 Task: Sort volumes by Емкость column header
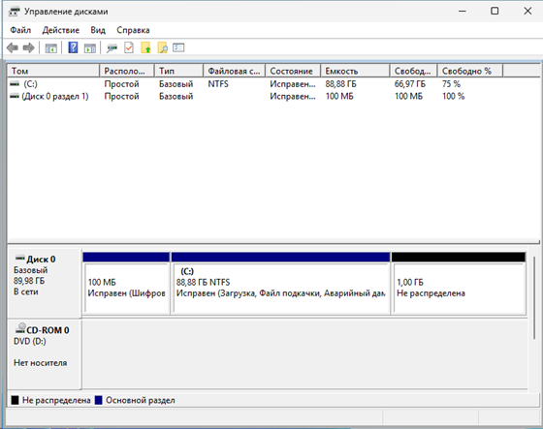(355, 71)
